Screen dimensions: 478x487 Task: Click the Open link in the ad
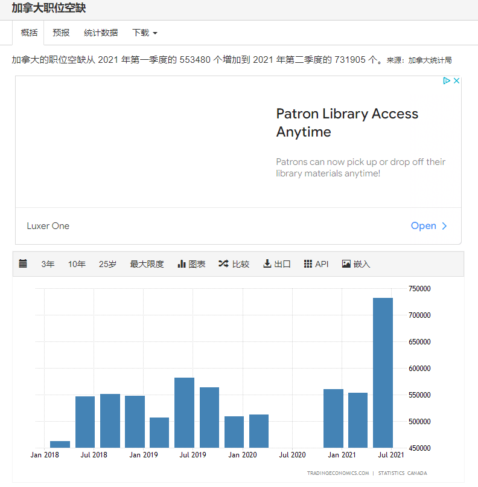pos(424,226)
